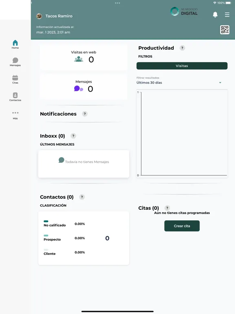This screenshot has height=314, width=235.
Task: Click the Tacos Ramiro business name
Action: pos(59,16)
